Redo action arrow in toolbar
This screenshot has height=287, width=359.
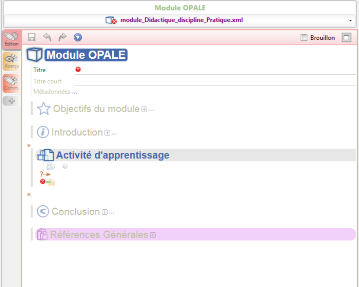click(x=62, y=37)
